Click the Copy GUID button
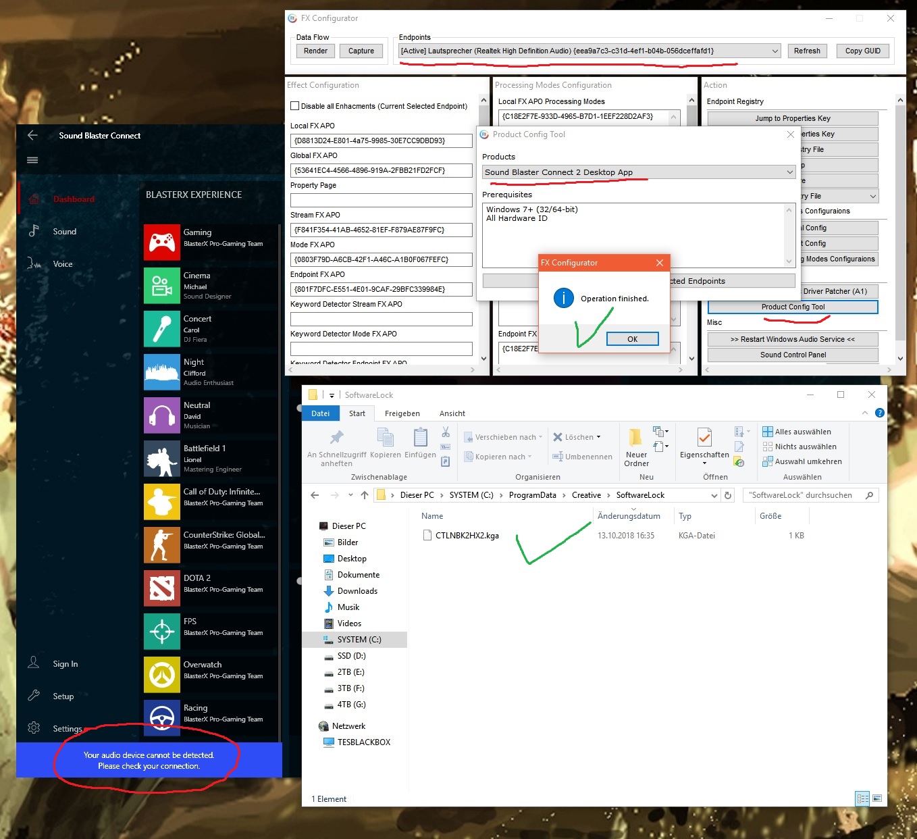 coord(863,51)
